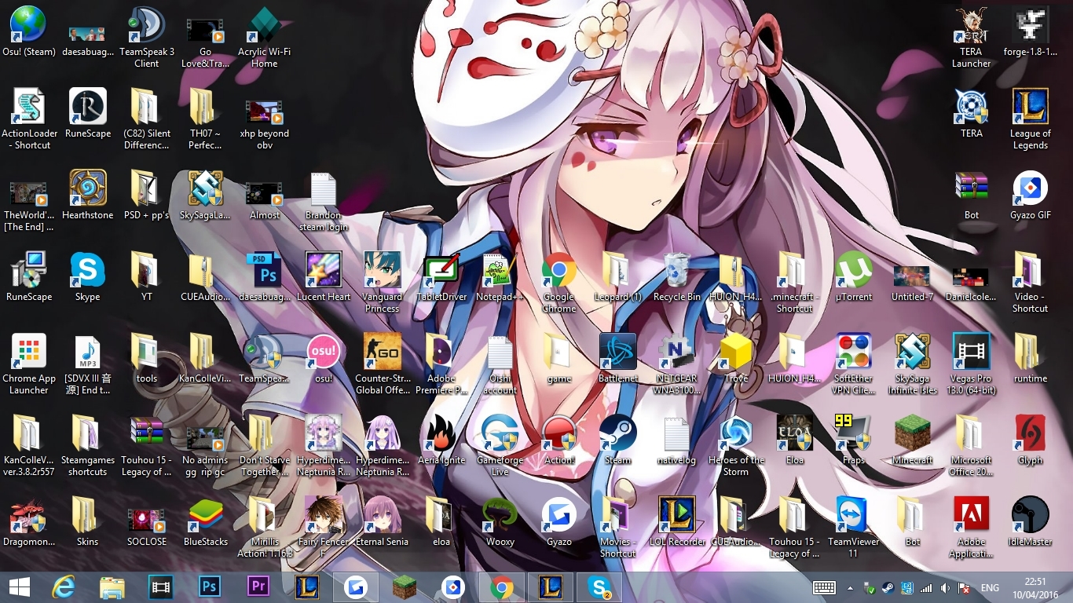Switch to Photoshop on the taskbar
The height and width of the screenshot is (603, 1073).
point(210,587)
